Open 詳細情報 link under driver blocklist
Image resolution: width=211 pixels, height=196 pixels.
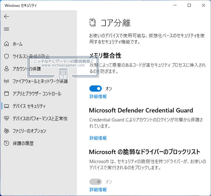click(98, 190)
